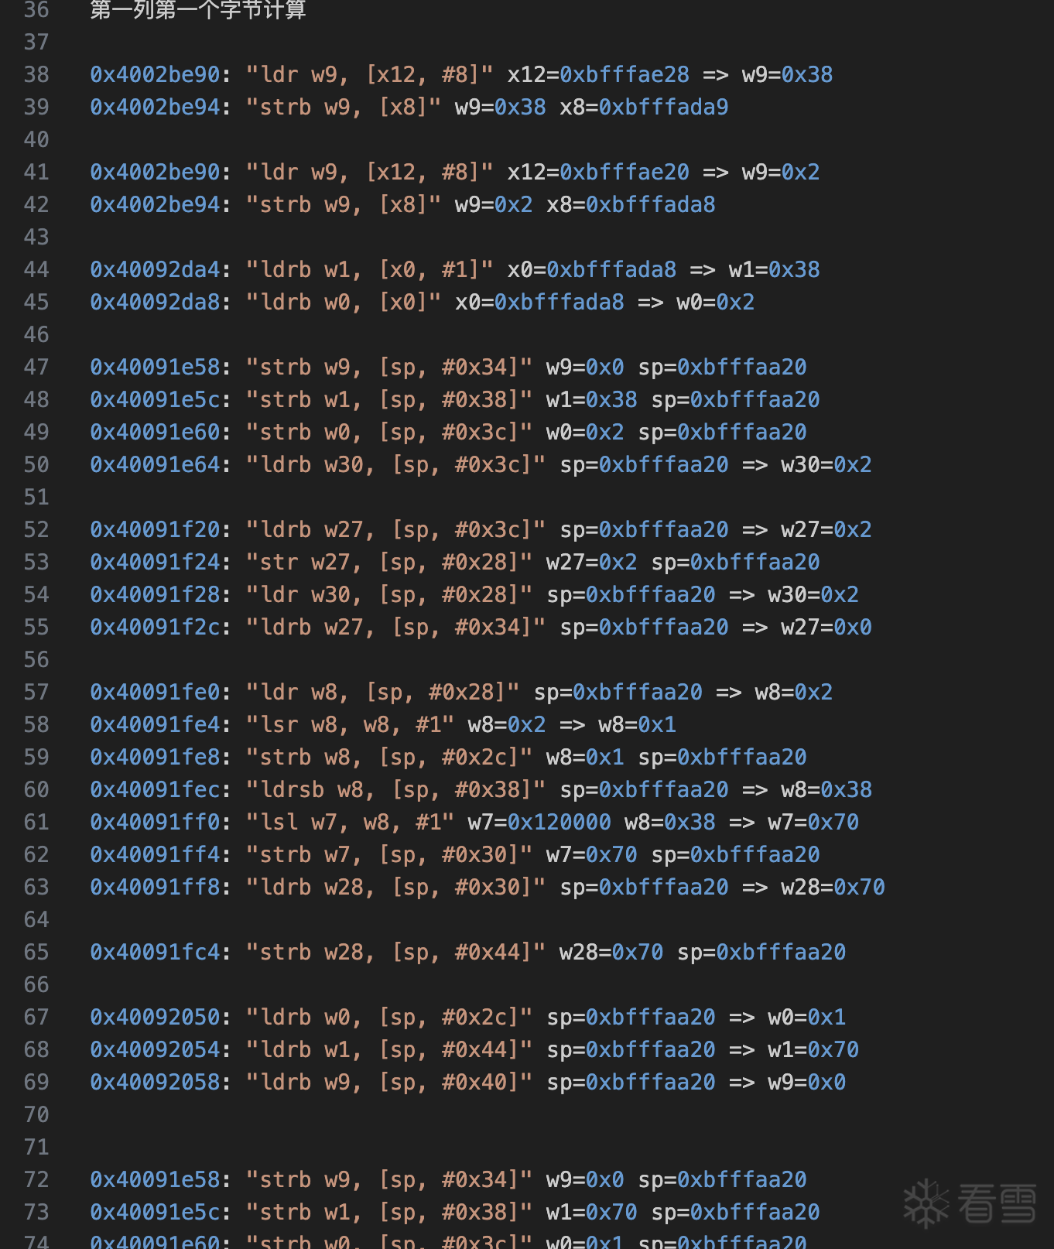The width and height of the screenshot is (1054, 1249).
Task: Click line number 57 in gutter
Action: [36, 692]
